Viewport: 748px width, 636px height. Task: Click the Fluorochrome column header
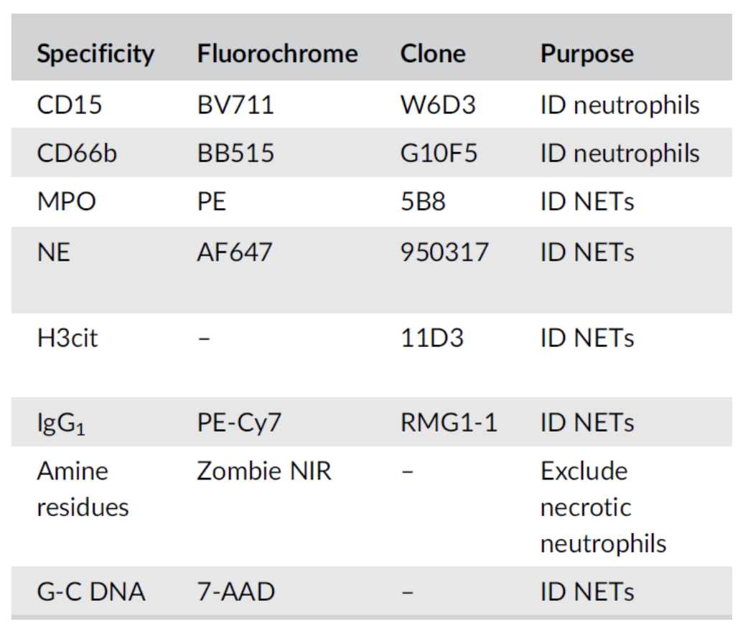[277, 54]
